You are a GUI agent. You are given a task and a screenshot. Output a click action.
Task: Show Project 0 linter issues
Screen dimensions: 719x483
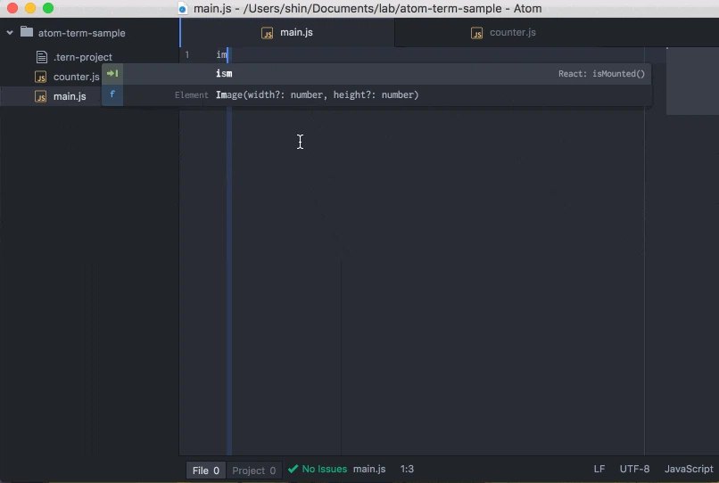[253, 471]
